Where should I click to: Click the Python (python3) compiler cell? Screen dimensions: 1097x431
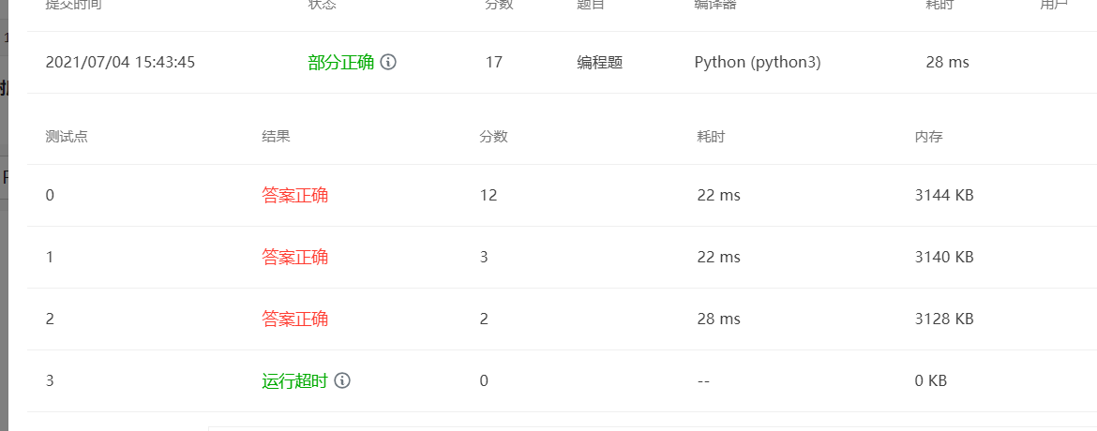(758, 62)
